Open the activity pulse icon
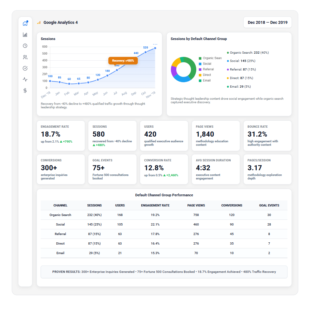Screen dimensions: 310x310 25,79
